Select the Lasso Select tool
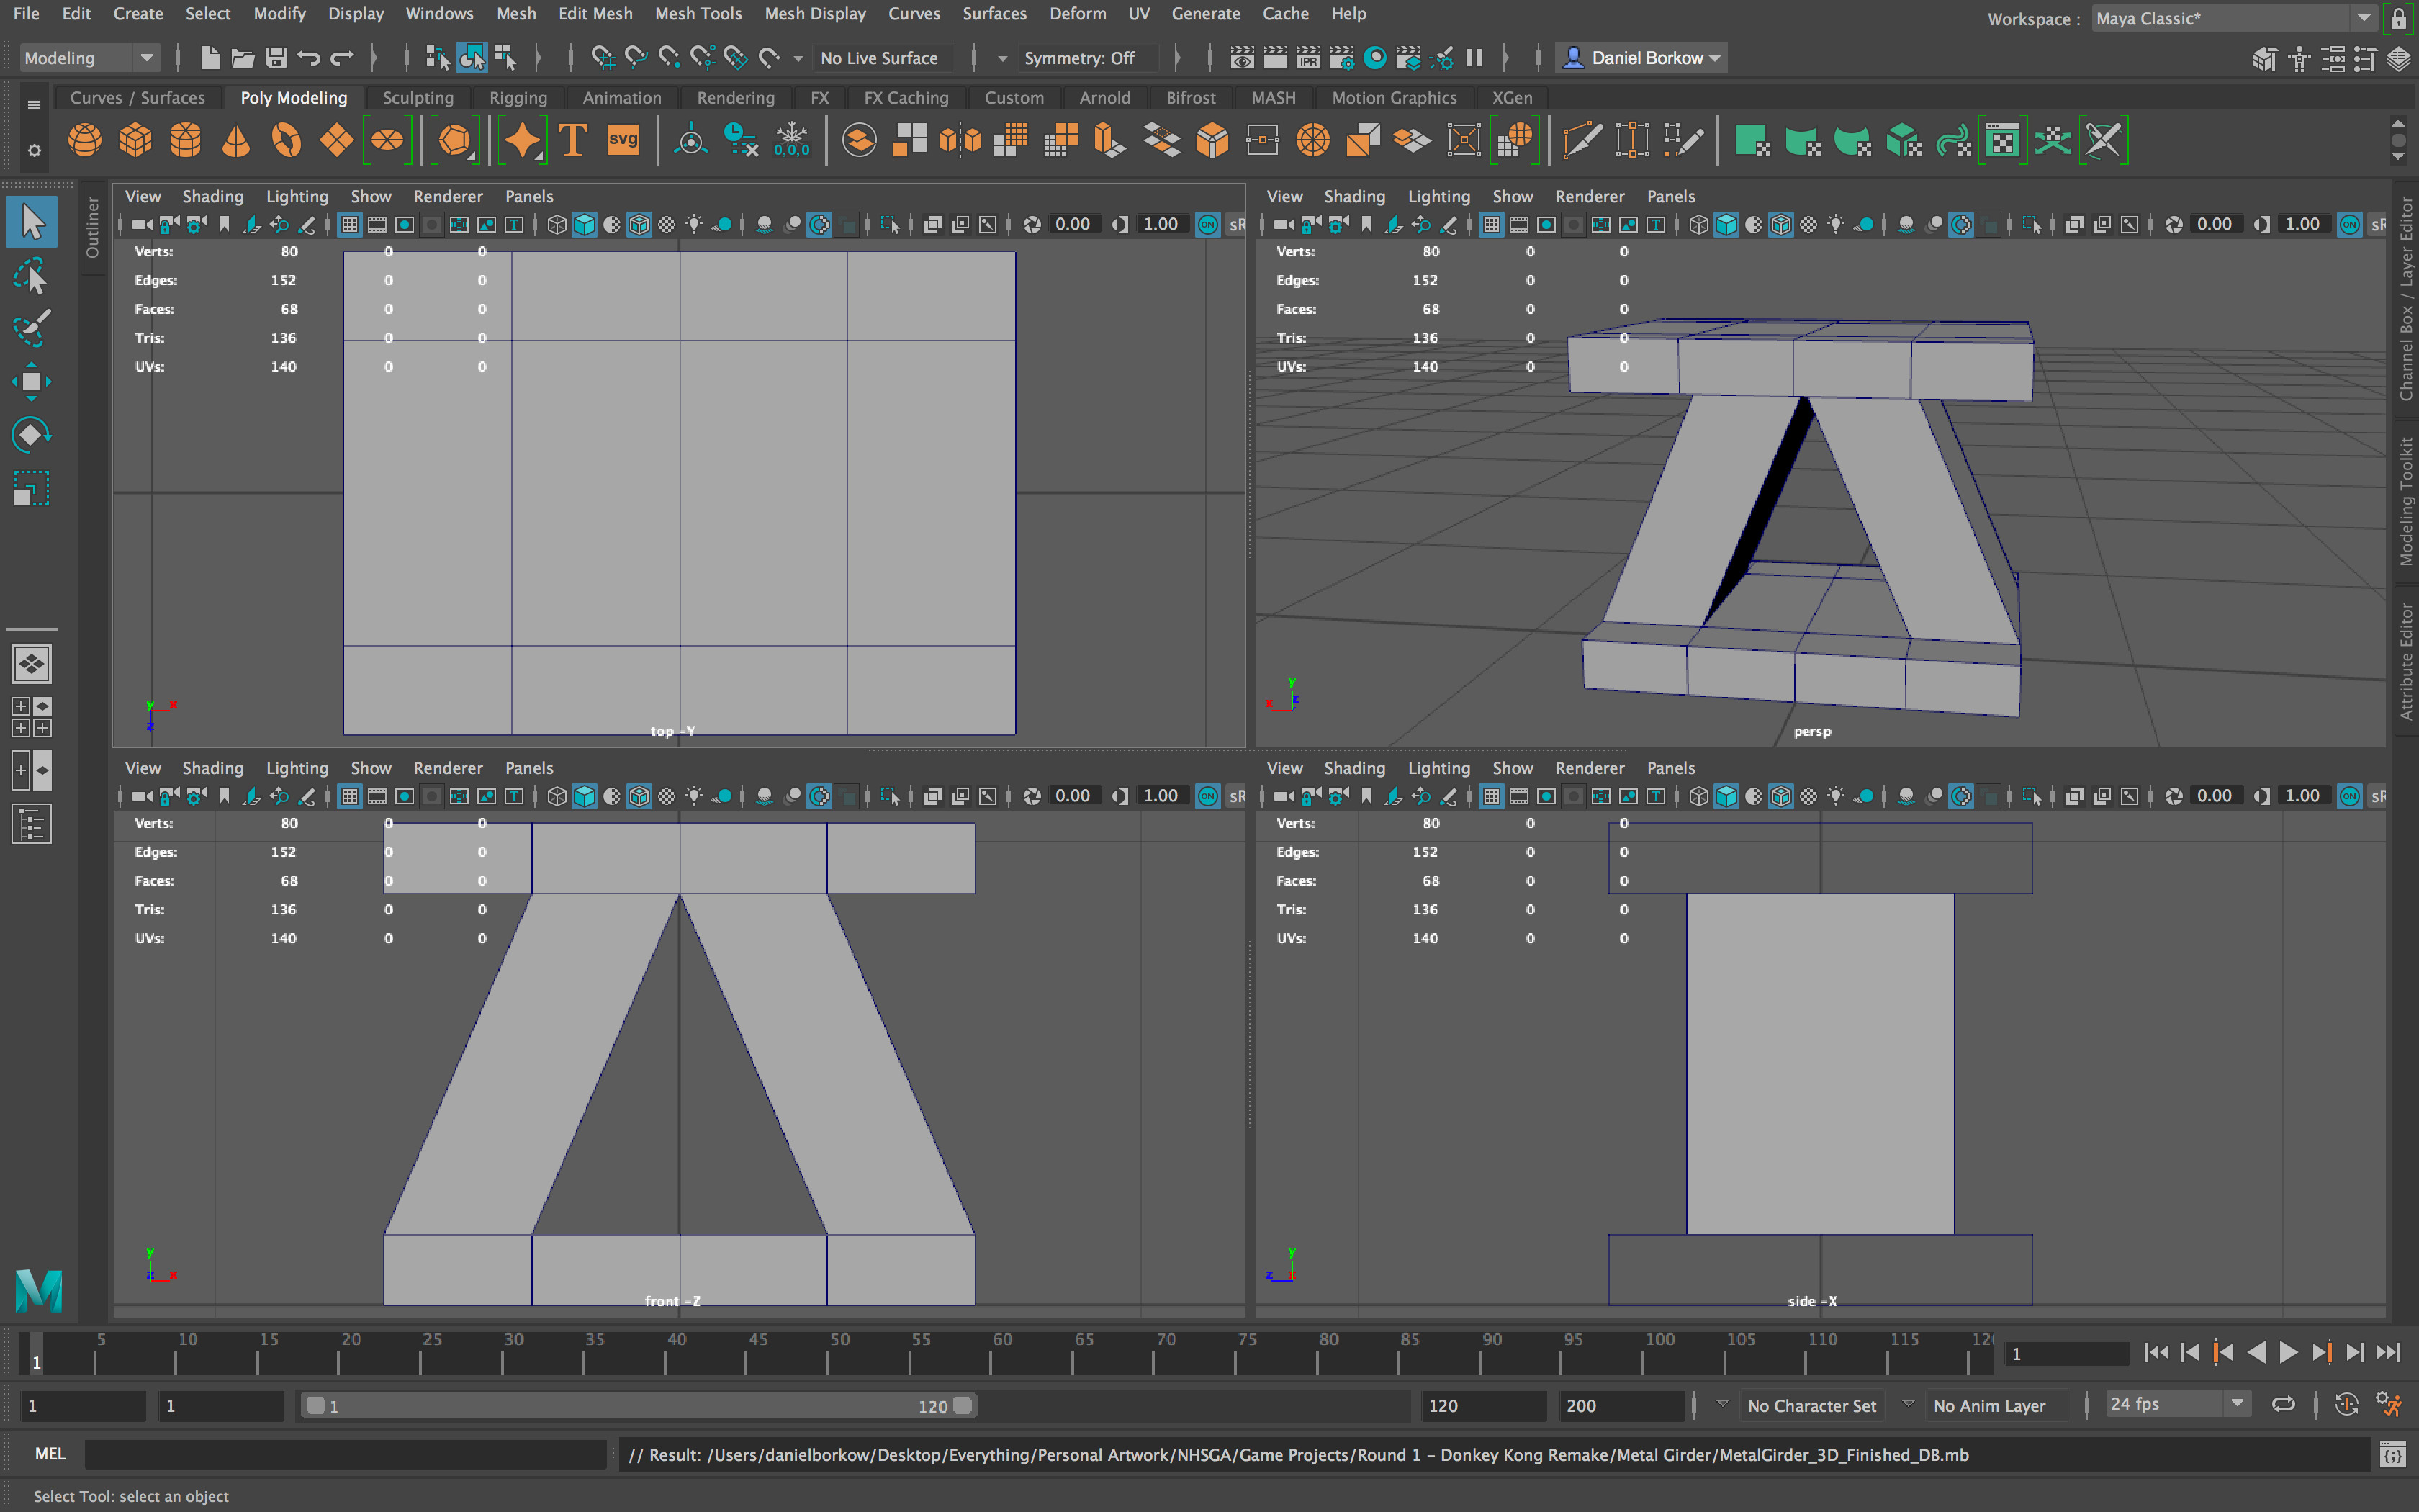Screen dimensions: 2419x1512 [x=31, y=276]
